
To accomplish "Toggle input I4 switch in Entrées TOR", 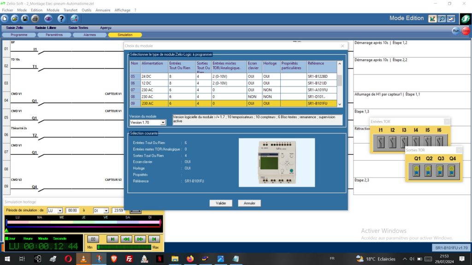I will pos(416,142).
